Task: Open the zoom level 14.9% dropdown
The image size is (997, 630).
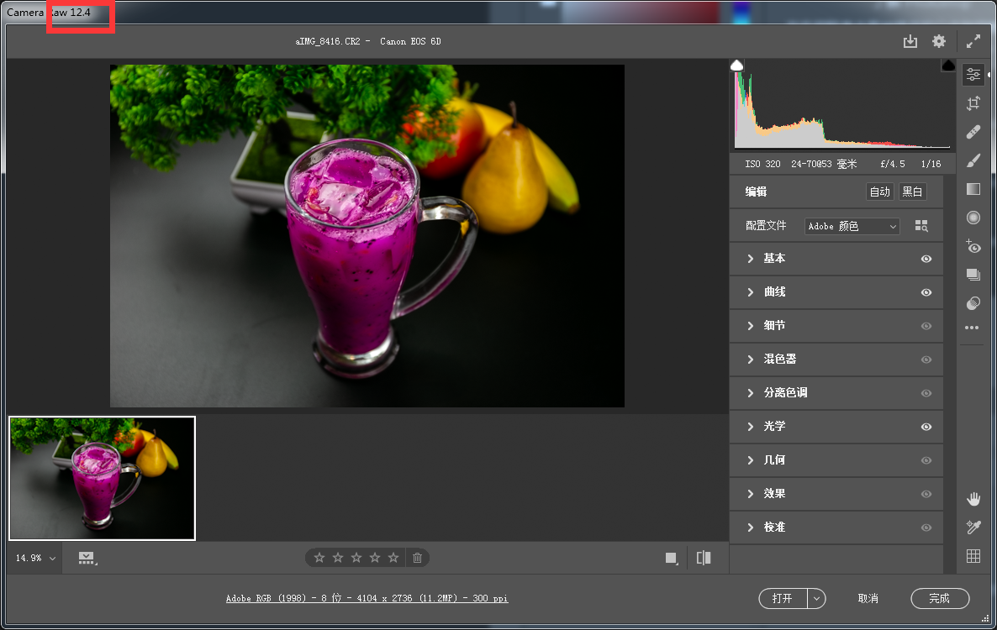Action: click(x=35, y=558)
